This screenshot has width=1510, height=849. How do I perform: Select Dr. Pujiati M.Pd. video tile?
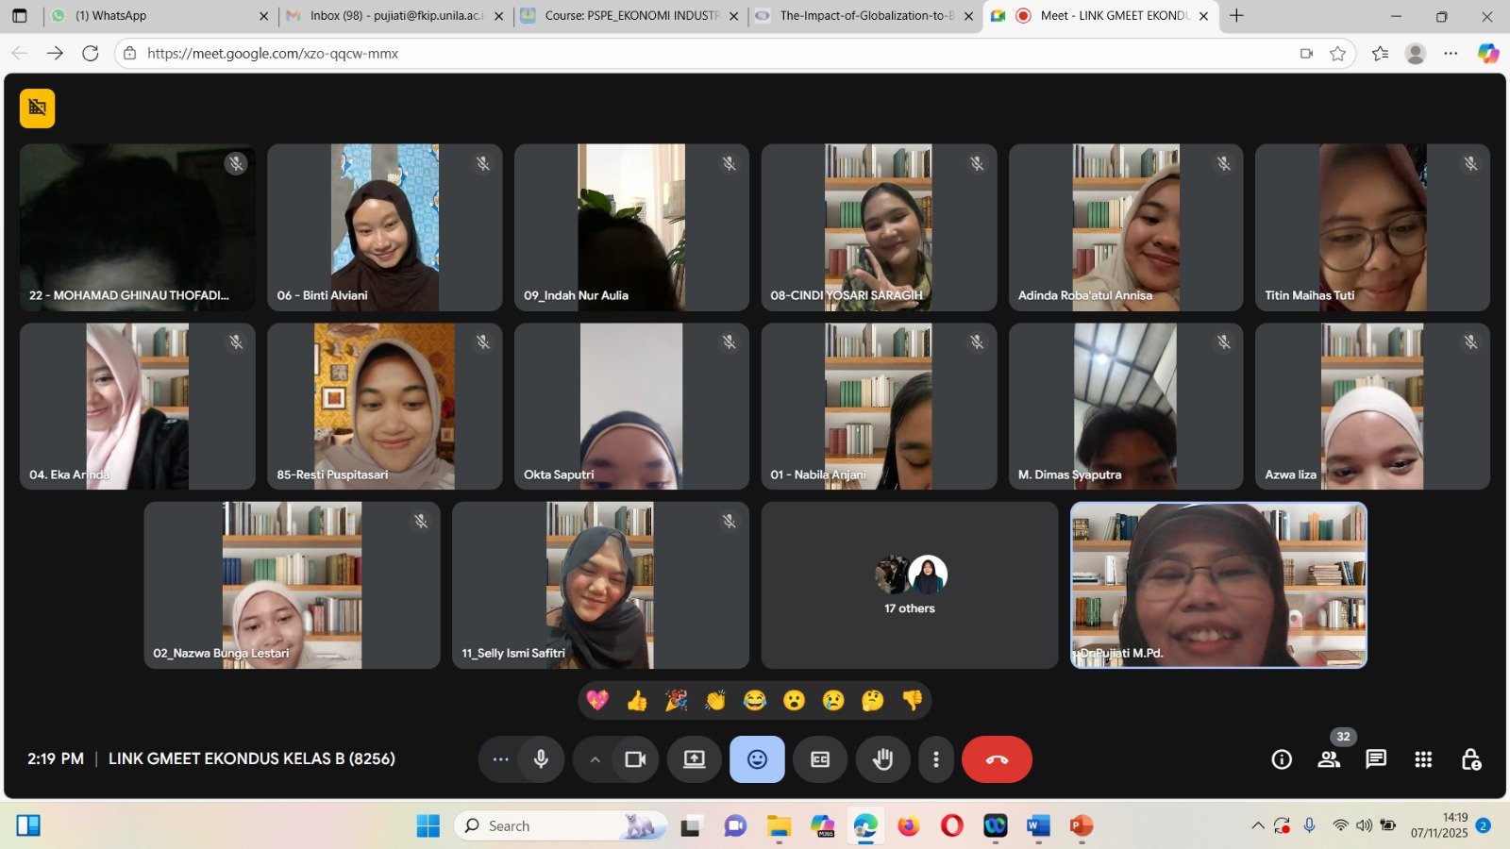point(1218,585)
